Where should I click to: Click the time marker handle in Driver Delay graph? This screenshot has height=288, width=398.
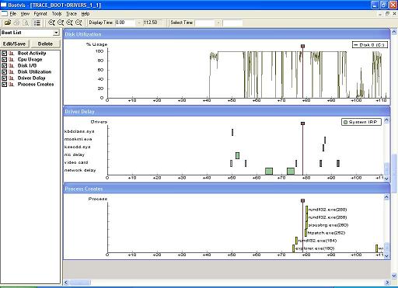(x=302, y=123)
